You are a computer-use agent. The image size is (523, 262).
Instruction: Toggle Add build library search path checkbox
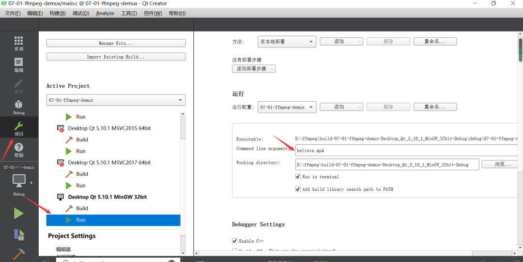[x=298, y=189]
